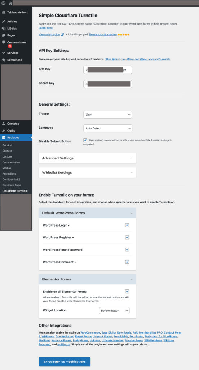This screenshot has height=370, width=199.
Task: Open the WooCommerce integration link
Action: (90, 333)
